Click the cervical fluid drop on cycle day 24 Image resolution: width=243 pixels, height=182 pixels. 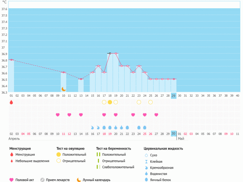click(x=145, y=128)
